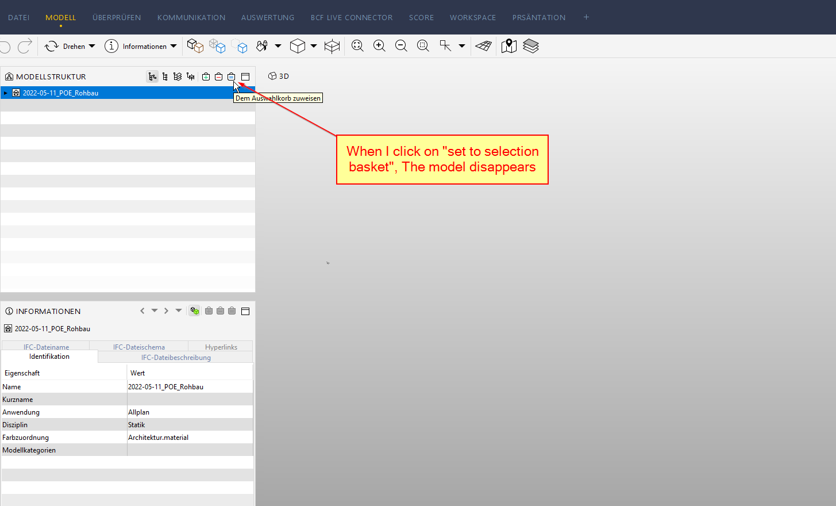This screenshot has width=836, height=506.
Task: Toggle the grid plane icon
Action: click(484, 46)
